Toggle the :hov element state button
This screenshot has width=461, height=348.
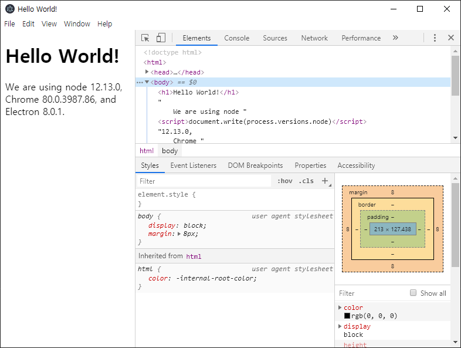click(x=285, y=181)
